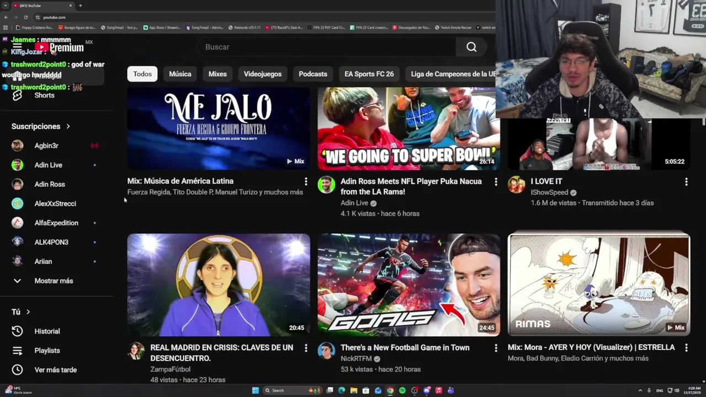Open title There's a New Football Game in Town
Screen dimensions: 706x397
(x=405, y=347)
